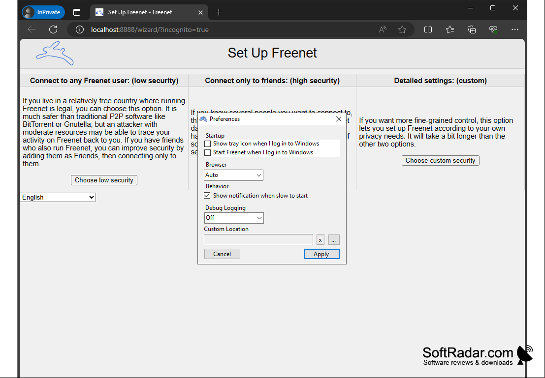This screenshot has height=378, width=545.
Task: Click the Freenet rabbit logo
Action: 55,53
